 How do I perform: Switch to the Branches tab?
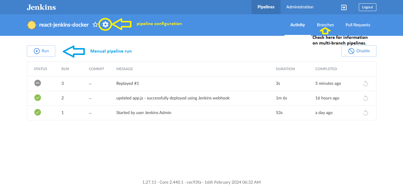tap(325, 25)
